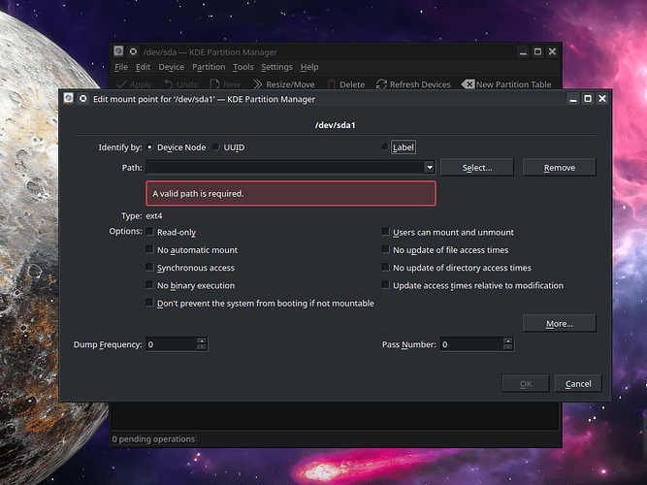647x485 pixels.
Task: Click into the Path text field
Action: tap(285, 167)
